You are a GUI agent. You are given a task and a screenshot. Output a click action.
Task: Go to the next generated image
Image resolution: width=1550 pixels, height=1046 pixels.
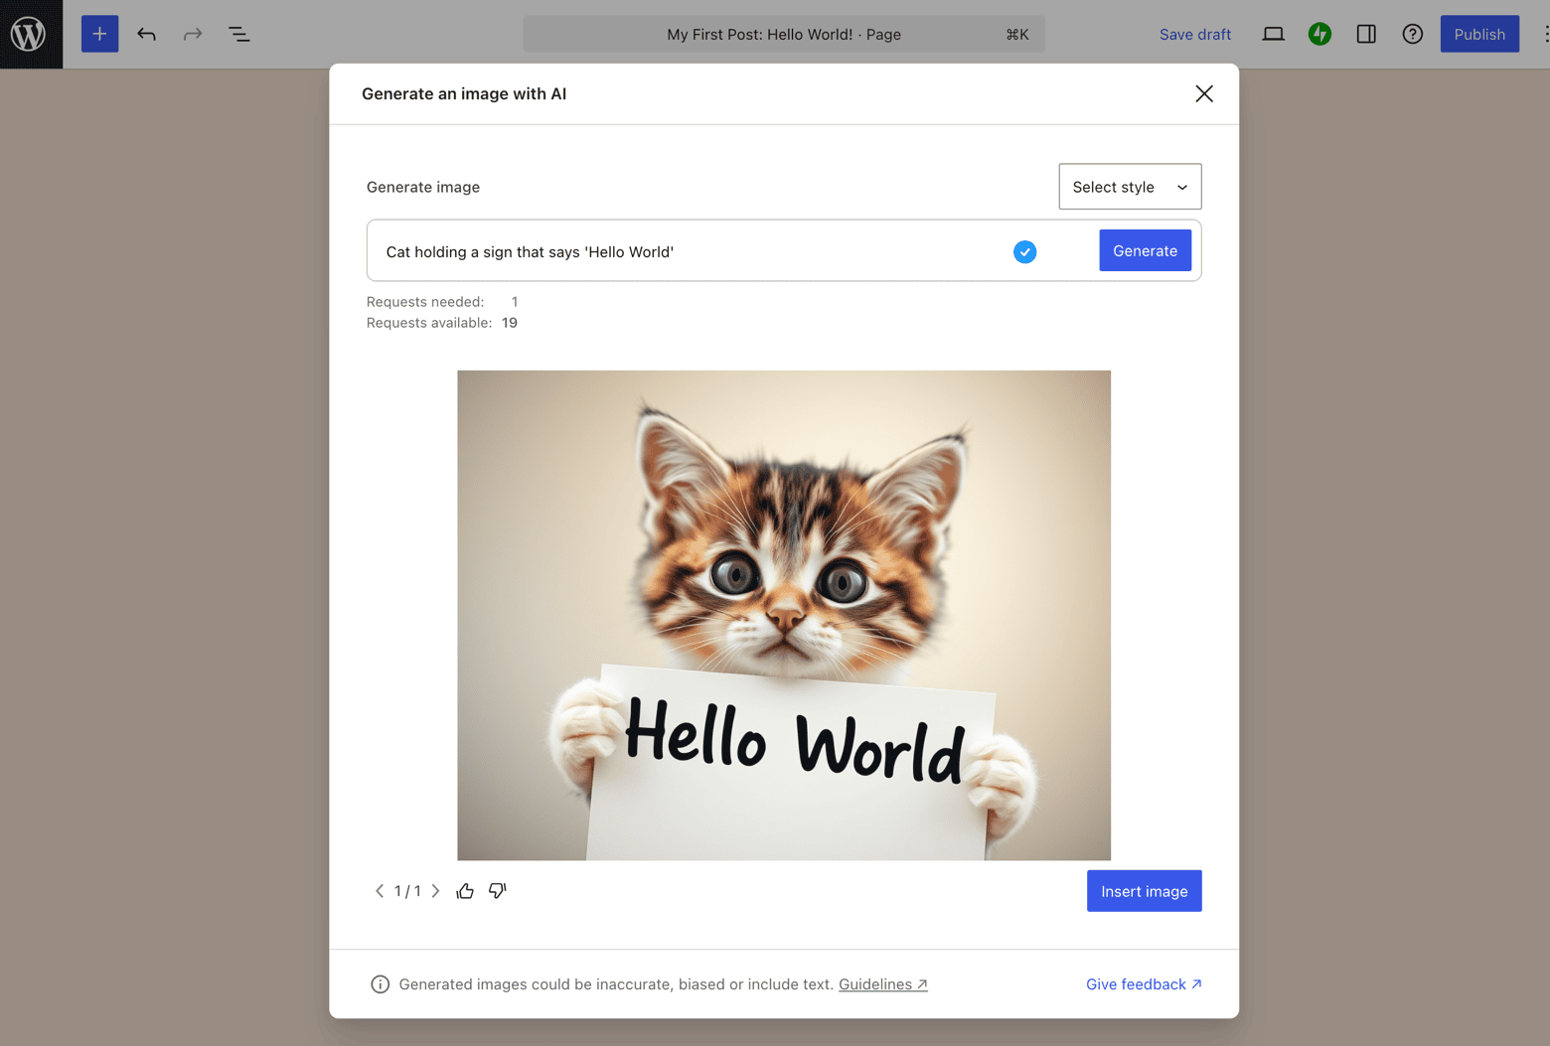pos(435,891)
